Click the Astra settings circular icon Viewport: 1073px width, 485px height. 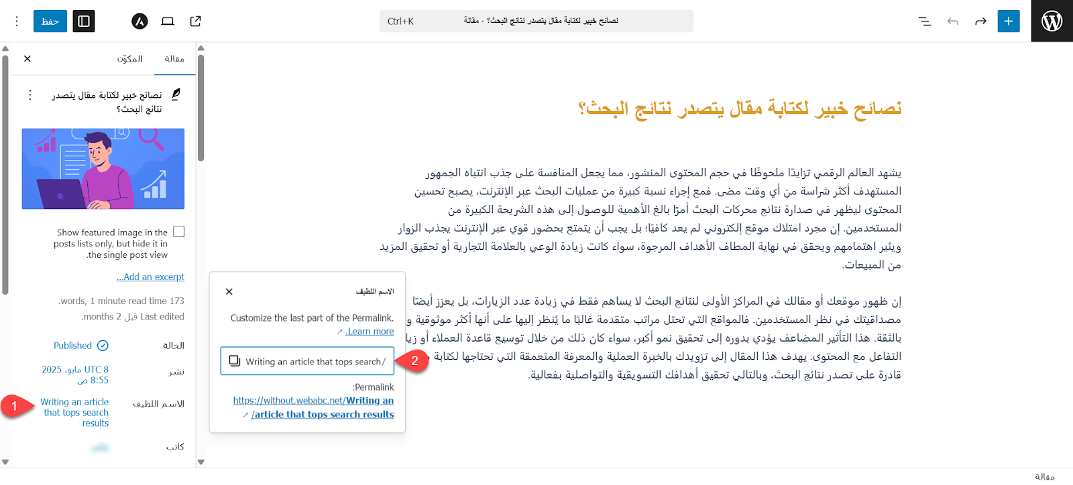tap(139, 21)
